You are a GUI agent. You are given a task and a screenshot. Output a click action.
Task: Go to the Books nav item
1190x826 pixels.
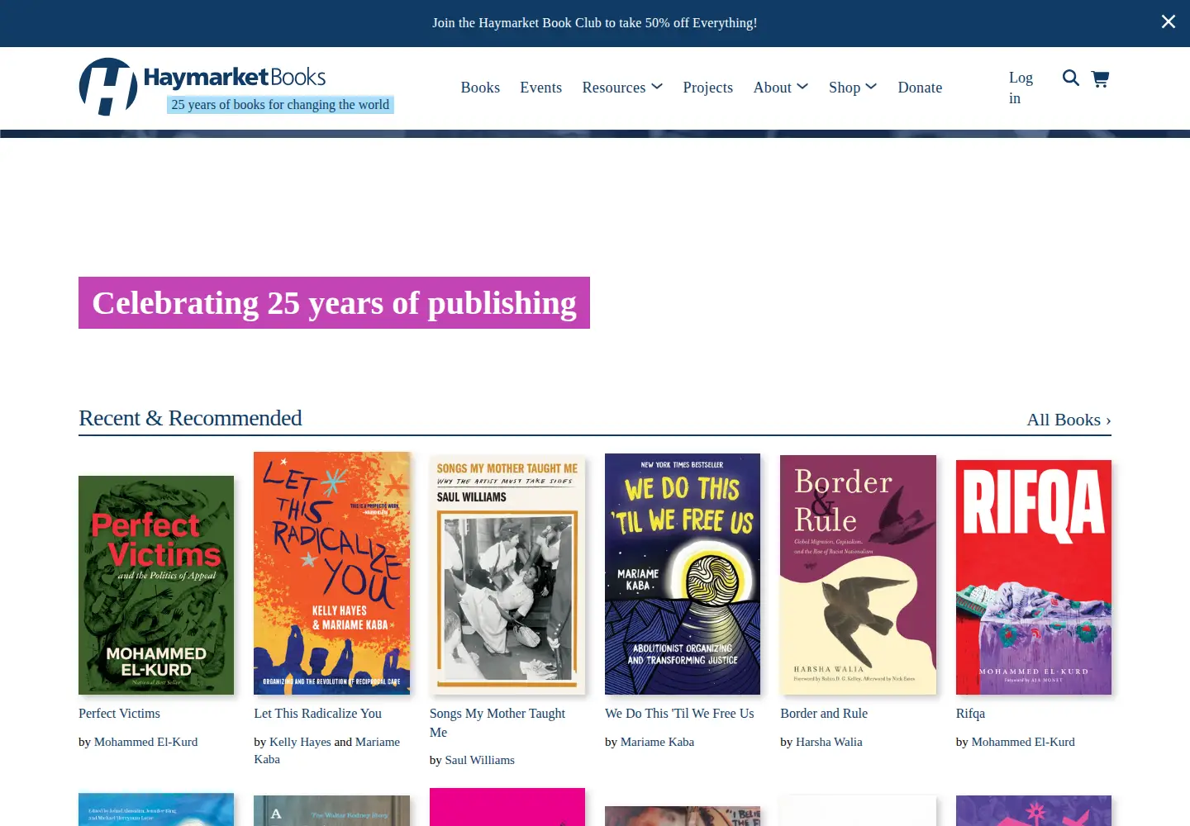click(480, 88)
